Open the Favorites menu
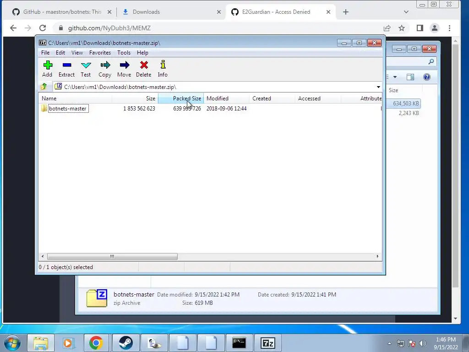The image size is (469, 352). tap(100, 53)
